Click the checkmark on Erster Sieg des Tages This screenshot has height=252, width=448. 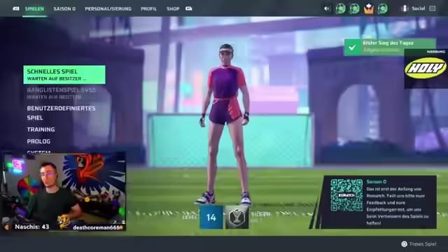352,47
